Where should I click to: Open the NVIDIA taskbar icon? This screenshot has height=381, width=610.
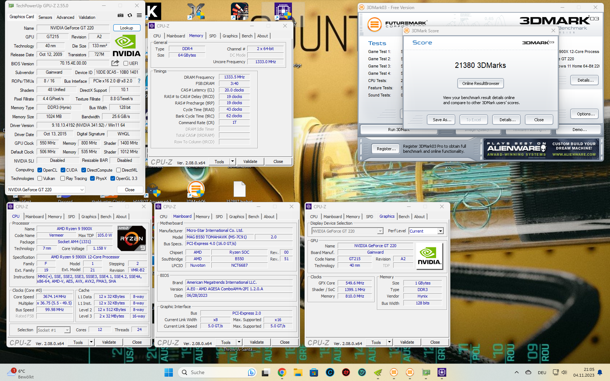click(378, 372)
